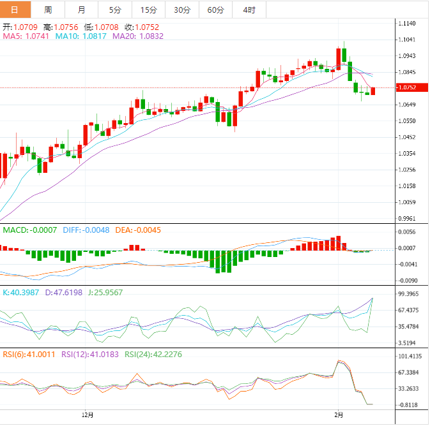The image size is (430, 426).
Task: Click the 12月 date axis label
Action: tap(88, 415)
